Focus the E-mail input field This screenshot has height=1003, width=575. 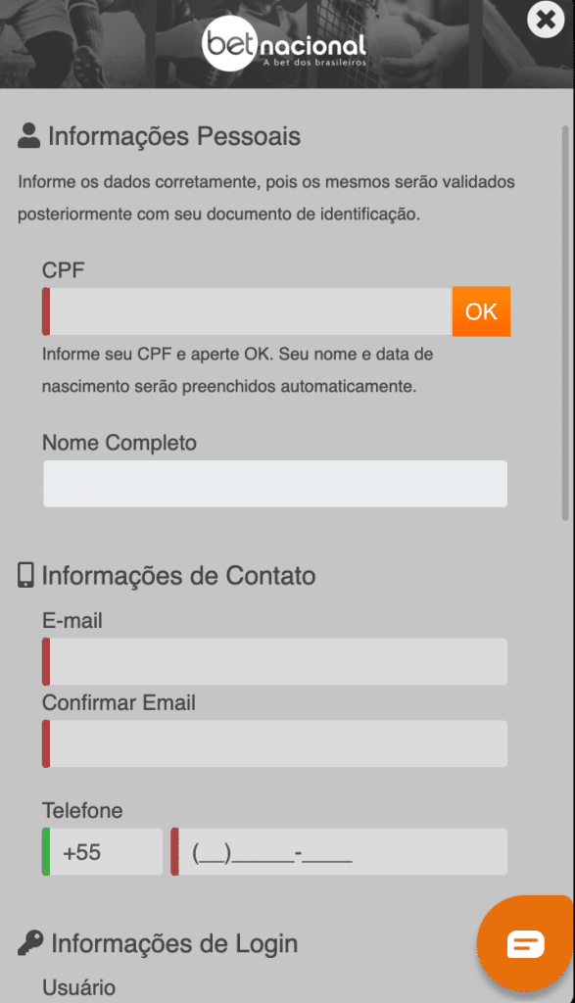(x=275, y=661)
